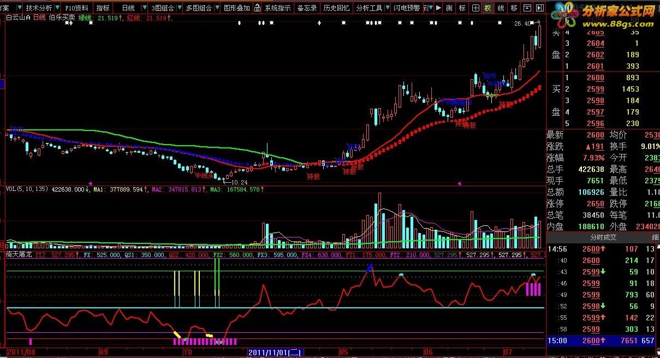Screen dimensions: 660x358
Task: Click the 26.40 high price label
Action: point(522,23)
